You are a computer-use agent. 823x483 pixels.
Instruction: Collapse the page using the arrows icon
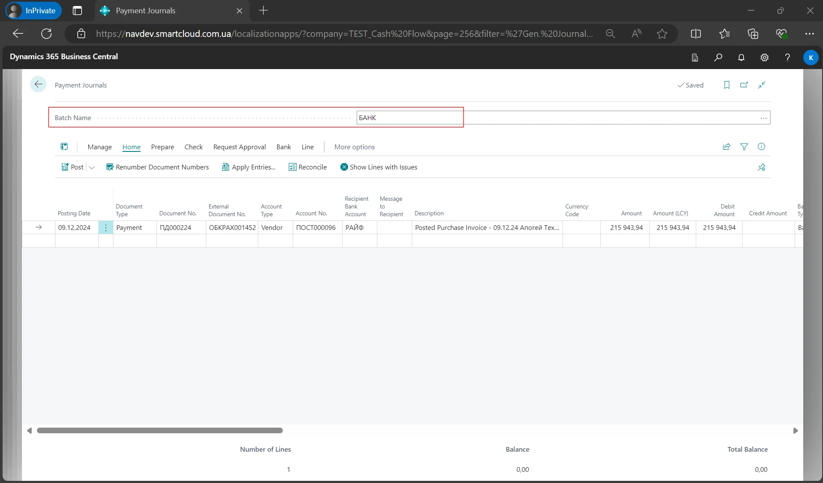click(762, 85)
